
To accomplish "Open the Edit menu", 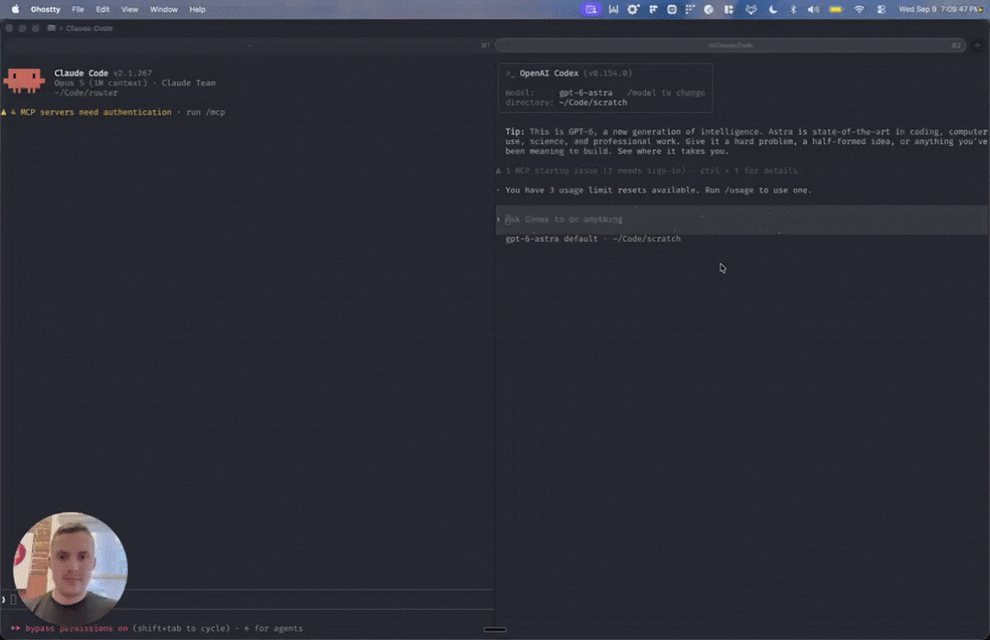I will (x=102, y=10).
